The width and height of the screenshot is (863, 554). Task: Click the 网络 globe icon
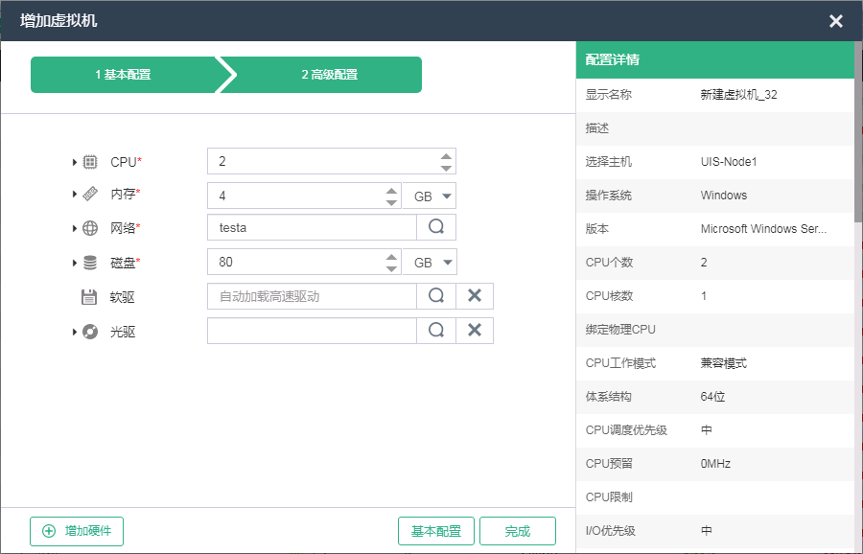coord(90,228)
